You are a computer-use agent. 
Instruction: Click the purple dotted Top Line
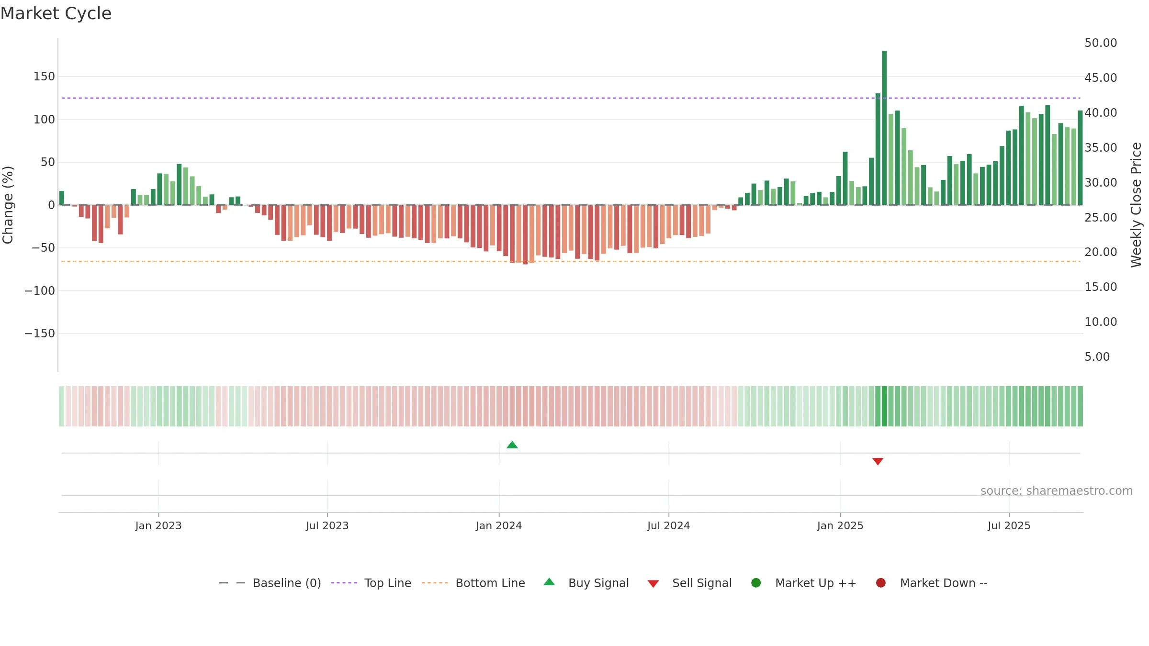click(571, 98)
